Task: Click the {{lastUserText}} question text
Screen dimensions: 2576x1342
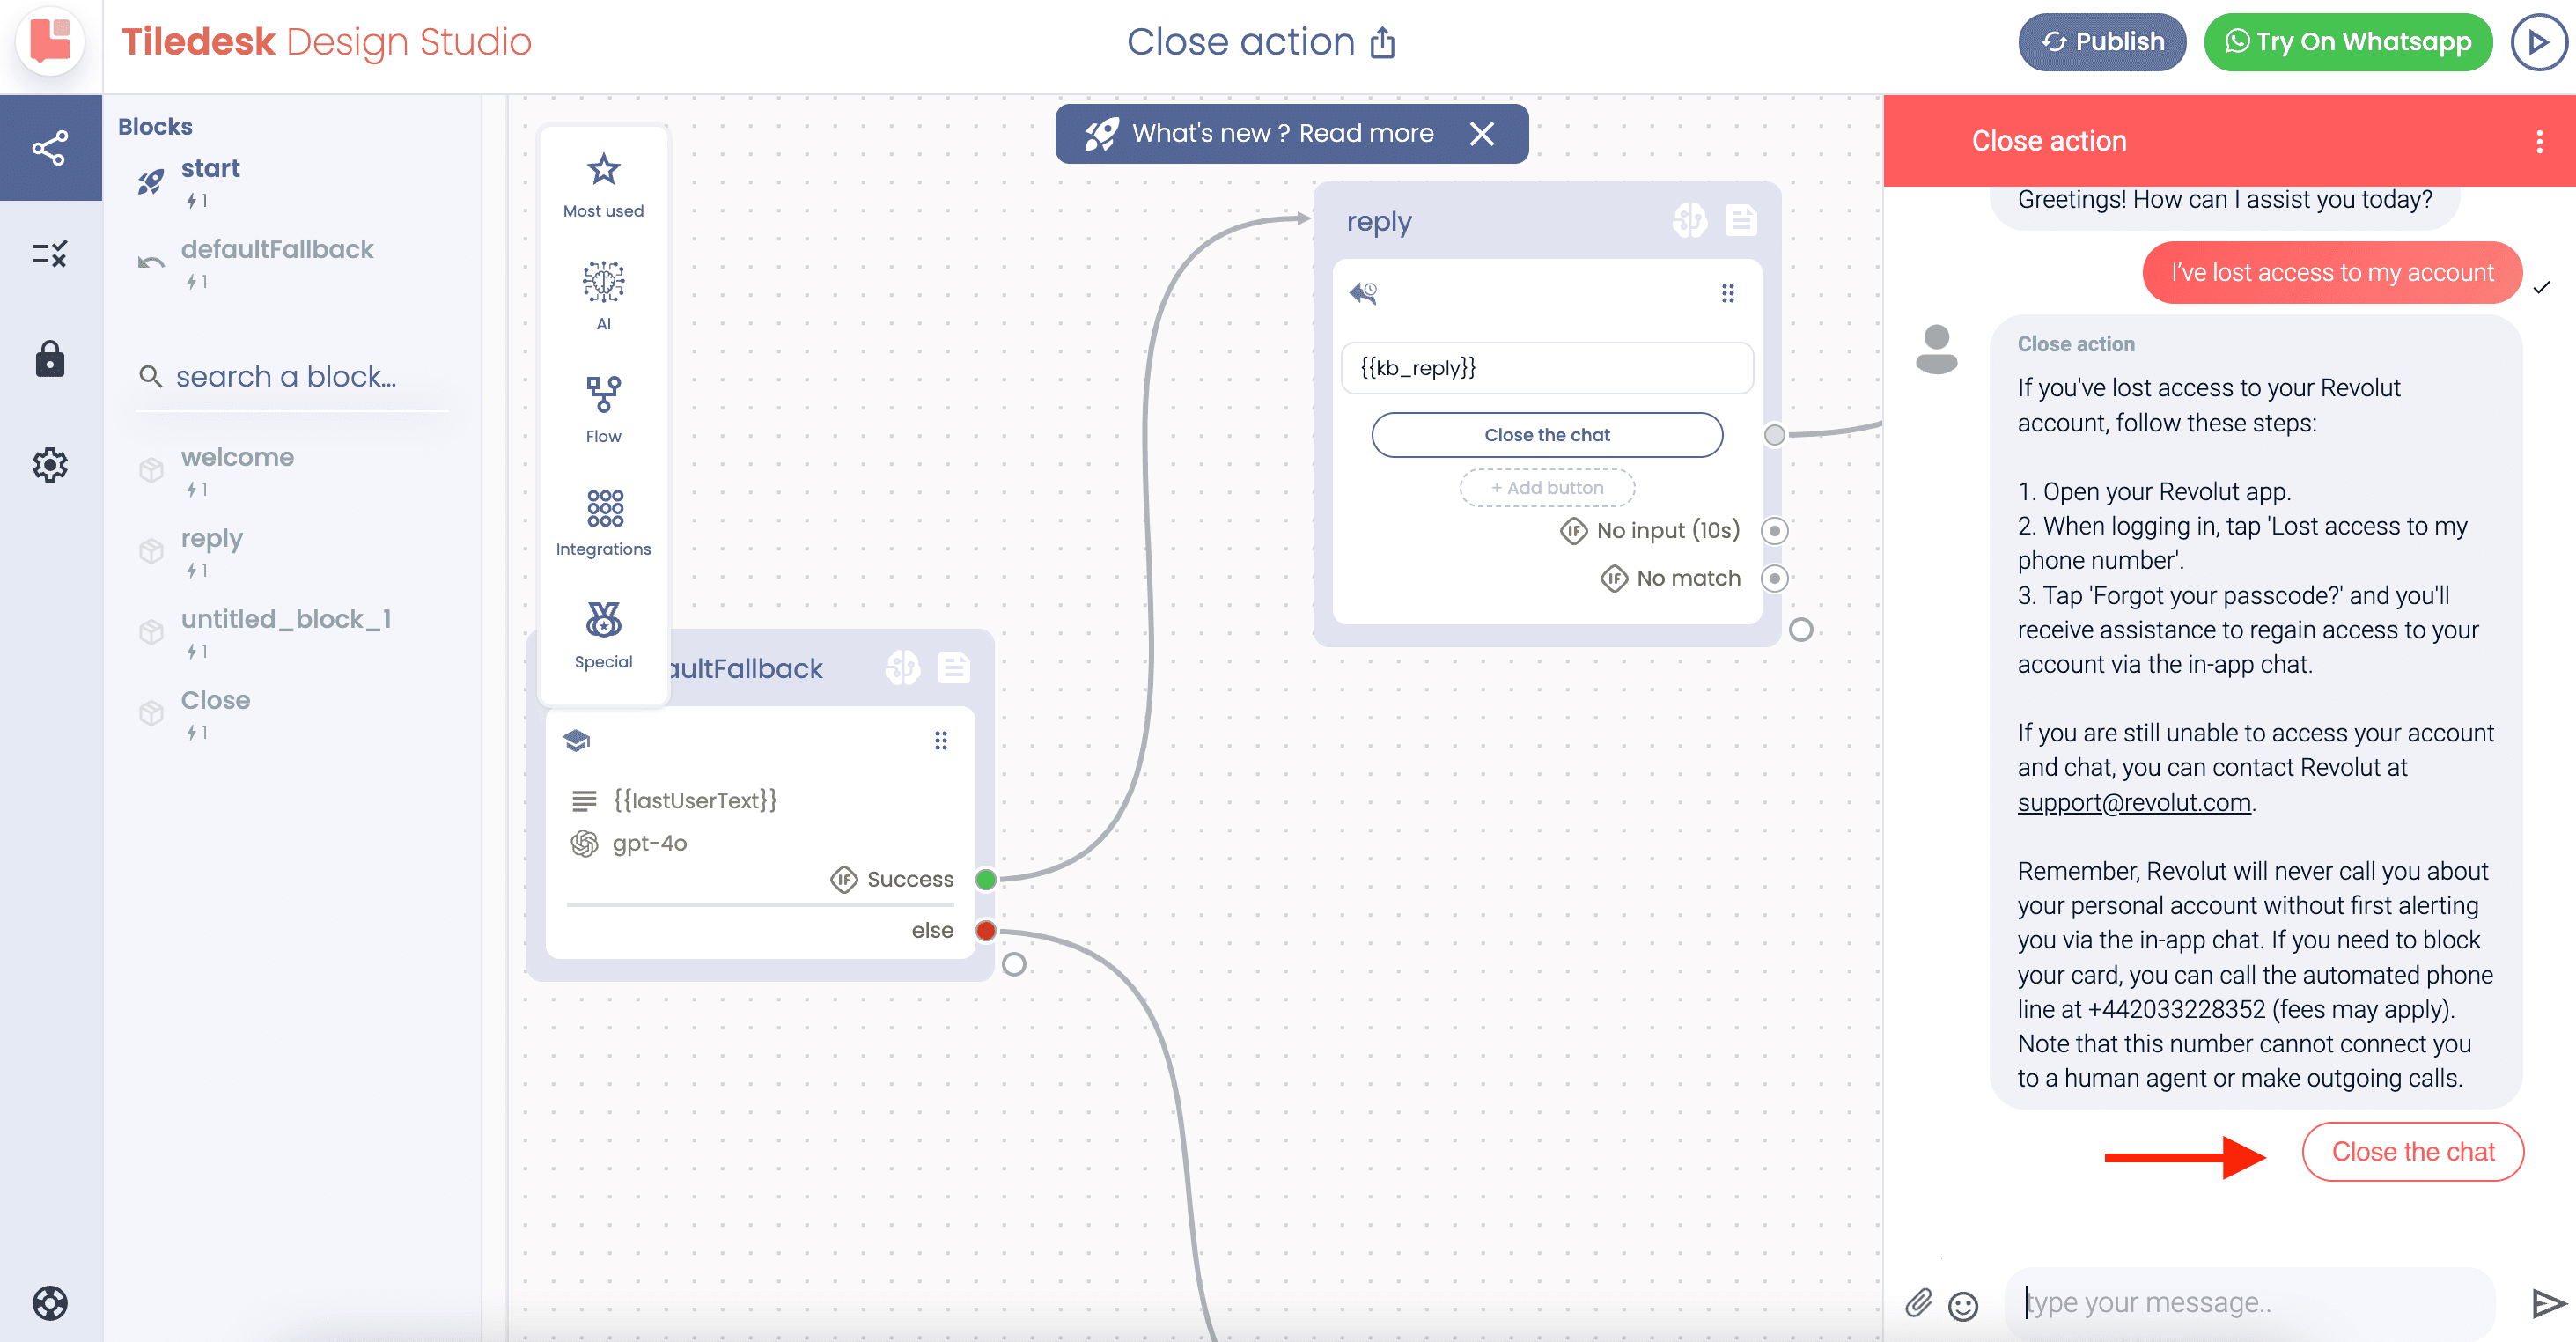Action: [x=695, y=800]
